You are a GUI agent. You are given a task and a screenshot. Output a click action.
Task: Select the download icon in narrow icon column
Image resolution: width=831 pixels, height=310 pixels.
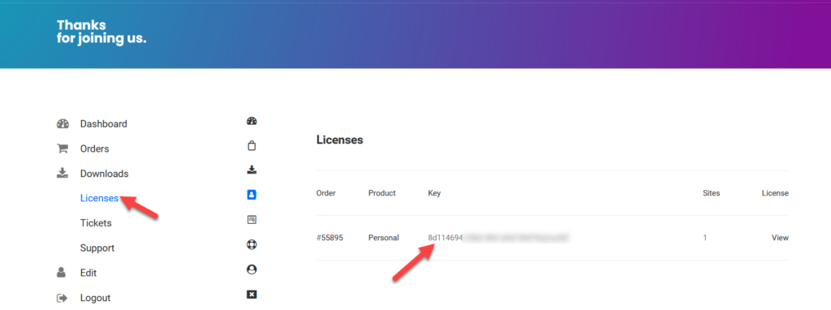(x=252, y=170)
